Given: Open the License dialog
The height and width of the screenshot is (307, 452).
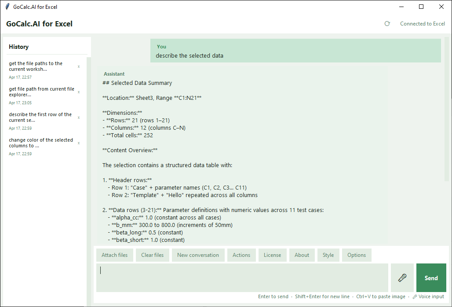Looking at the screenshot, I should [x=272, y=255].
